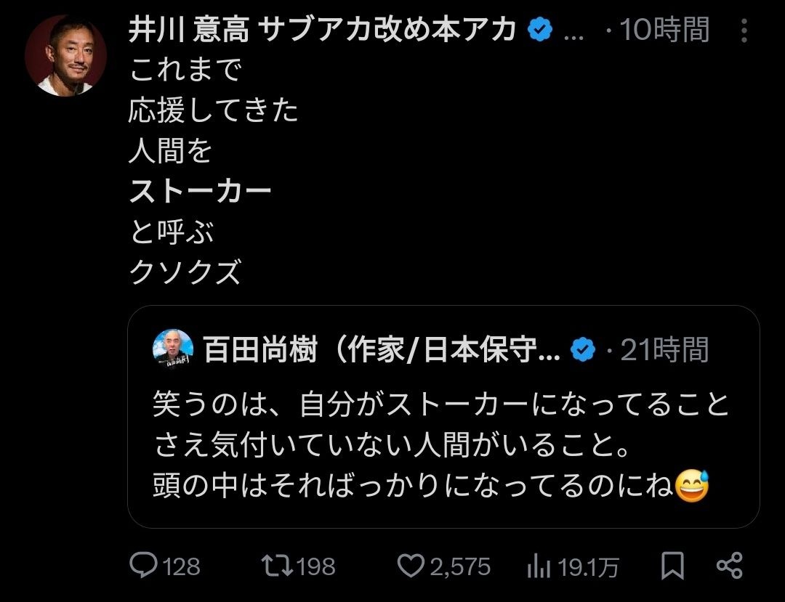Click the share icon

click(729, 566)
